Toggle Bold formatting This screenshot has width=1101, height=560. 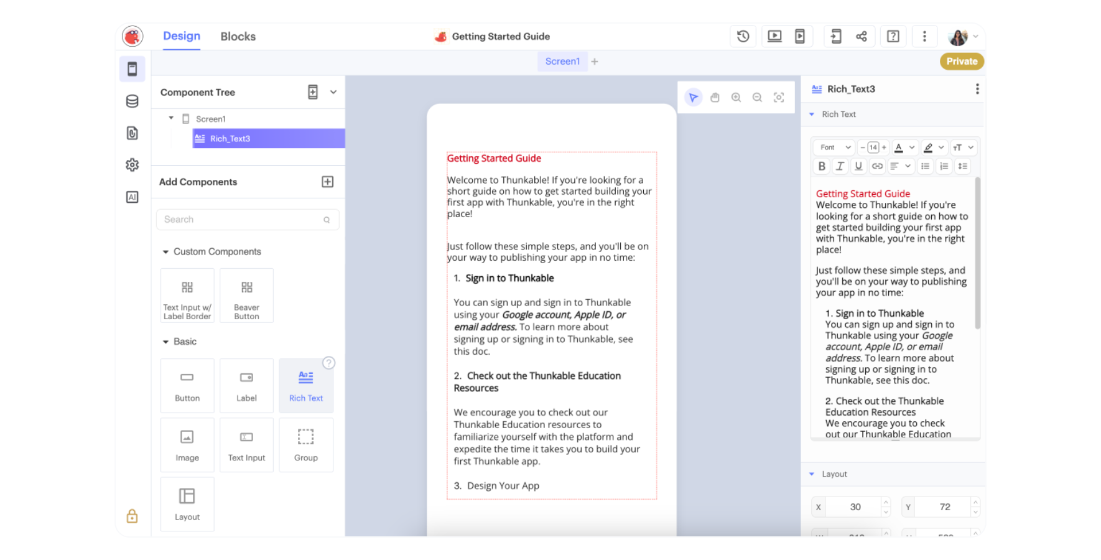pyautogui.click(x=822, y=166)
